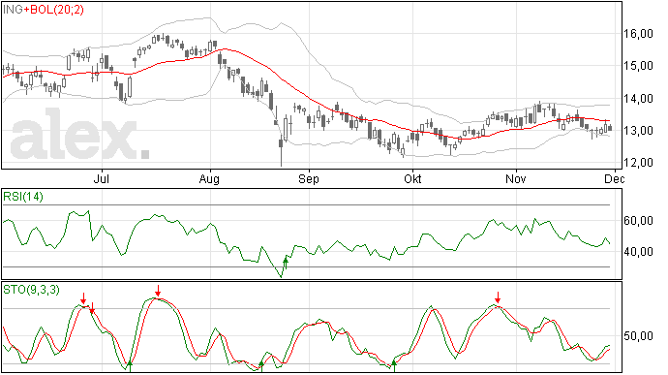Select the Sep month label
Screen dimensions: 668x375
tap(309, 178)
